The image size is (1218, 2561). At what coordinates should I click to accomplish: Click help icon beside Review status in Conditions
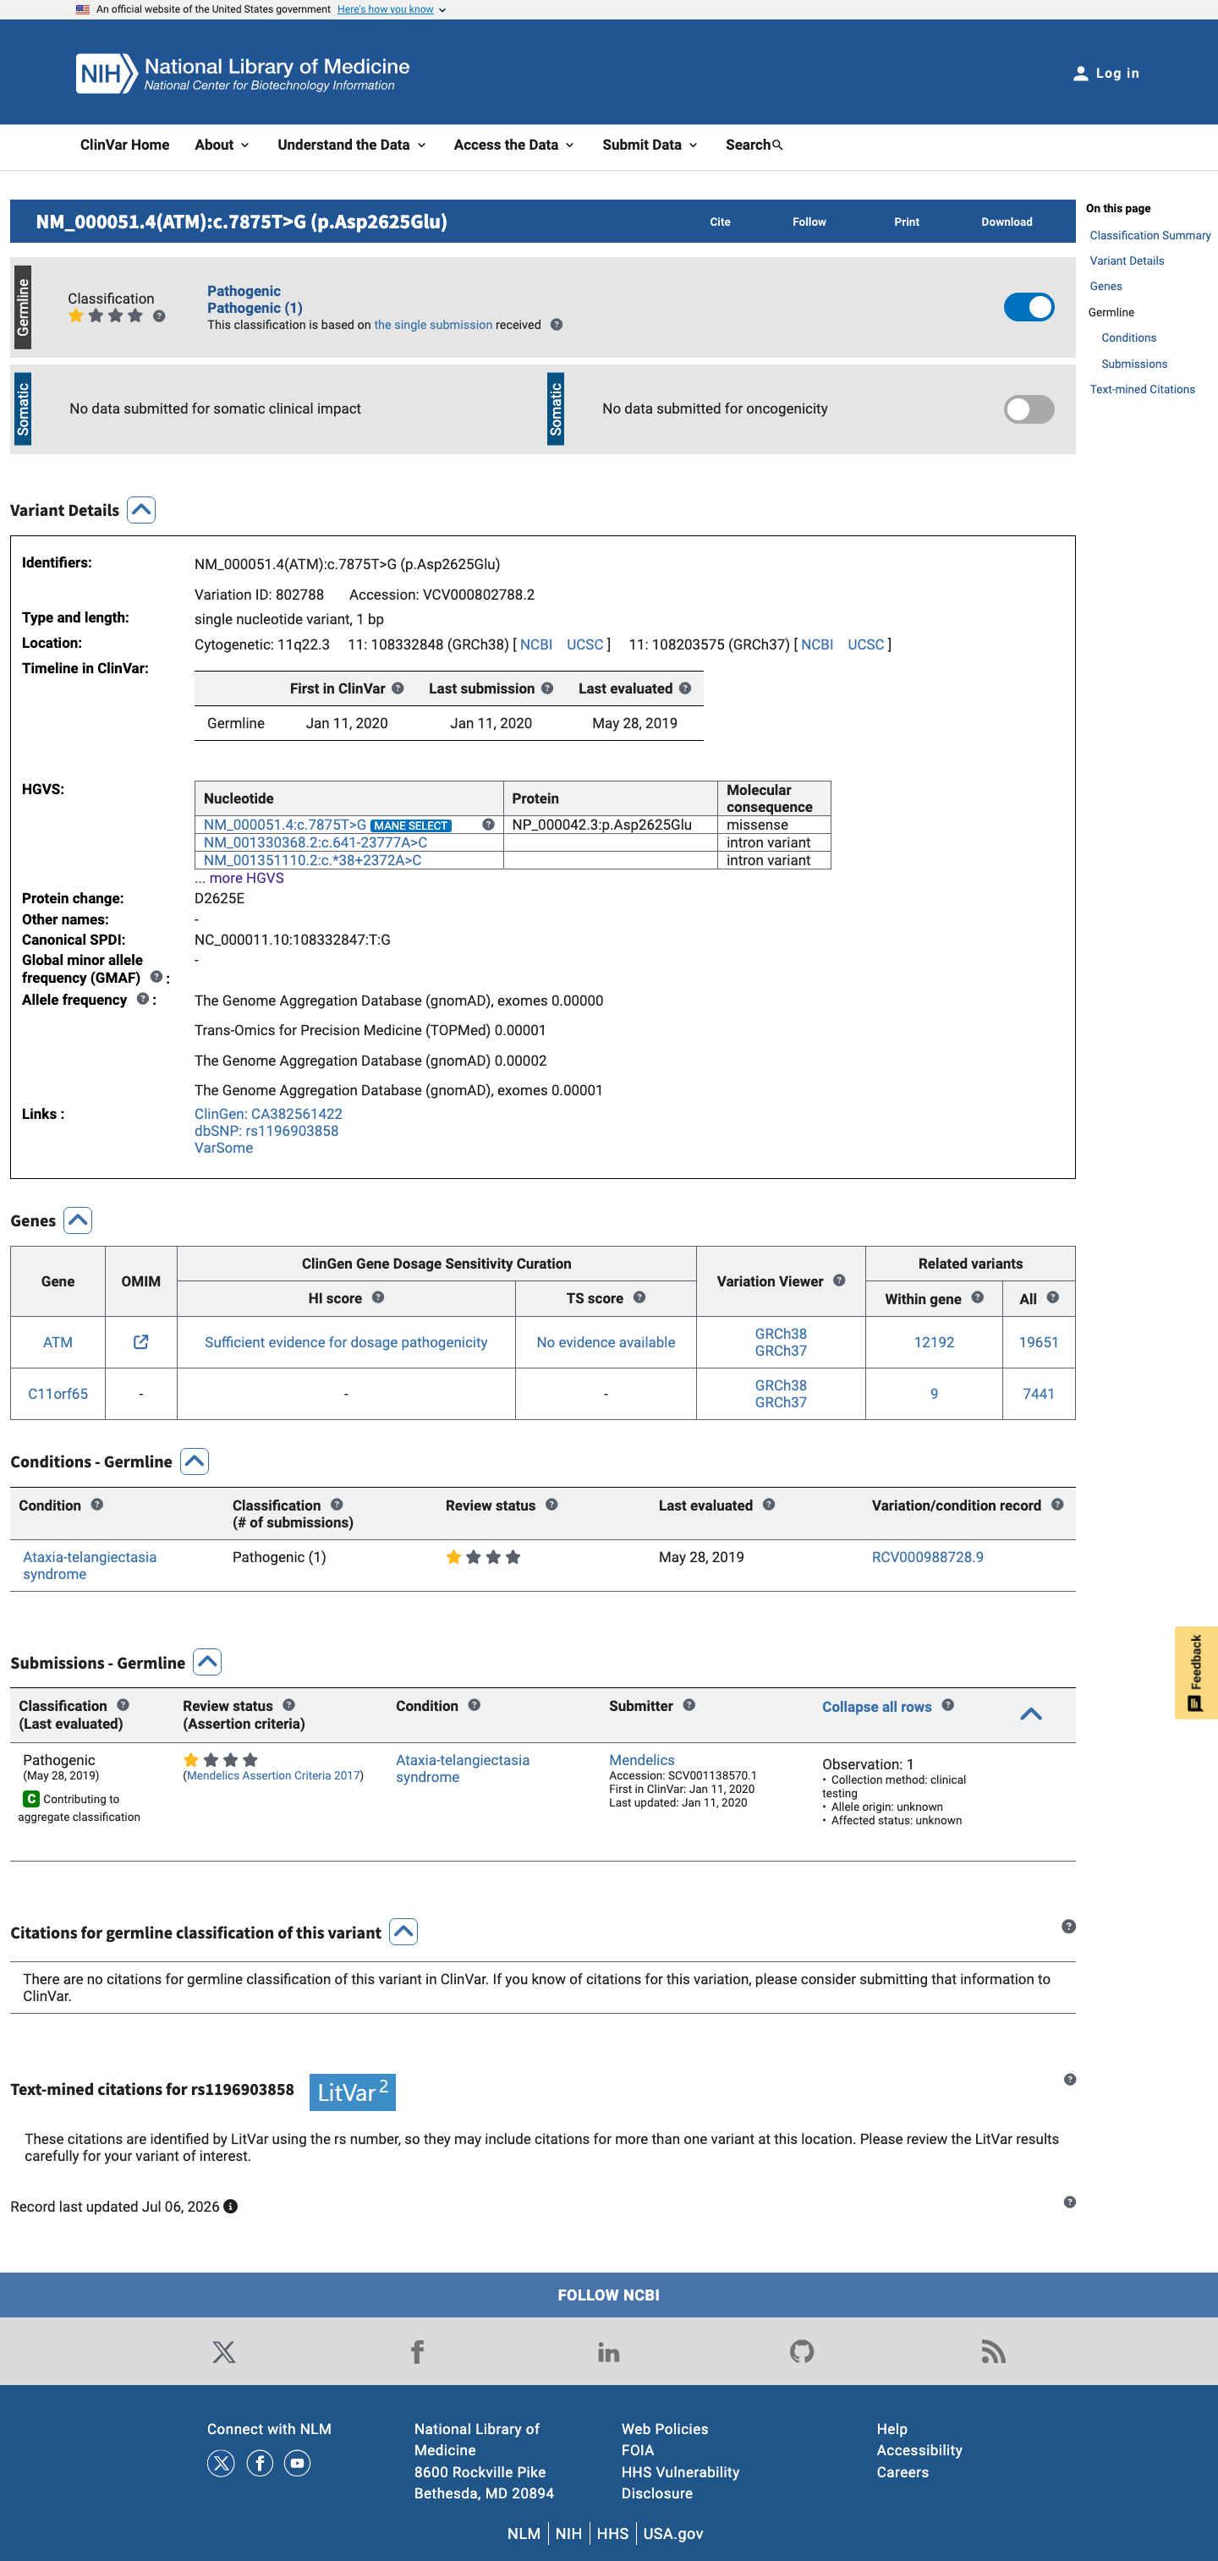point(551,1505)
